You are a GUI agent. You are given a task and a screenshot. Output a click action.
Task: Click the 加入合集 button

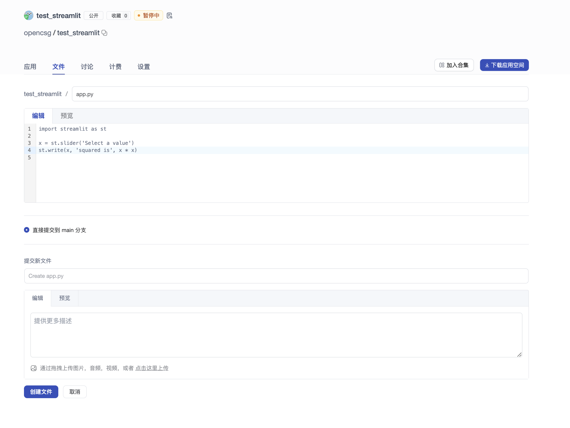pyautogui.click(x=454, y=65)
